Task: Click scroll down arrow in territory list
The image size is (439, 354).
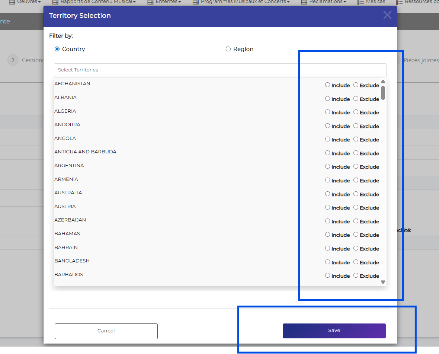Action: pos(383,282)
